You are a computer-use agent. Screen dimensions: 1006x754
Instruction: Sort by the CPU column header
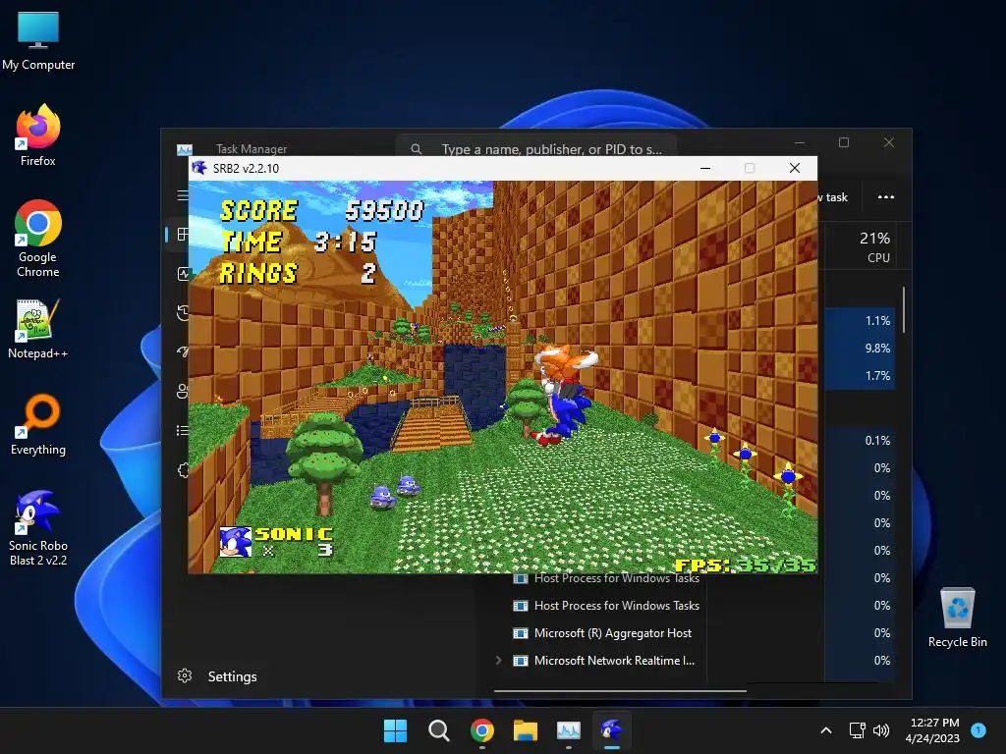(875, 246)
